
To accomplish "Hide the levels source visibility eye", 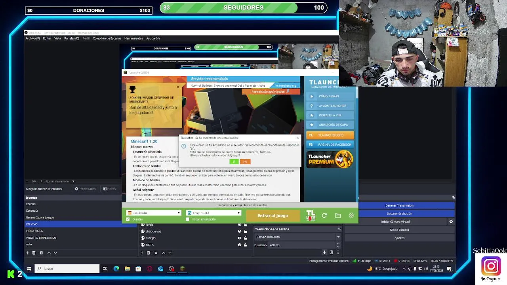I will (239, 225).
